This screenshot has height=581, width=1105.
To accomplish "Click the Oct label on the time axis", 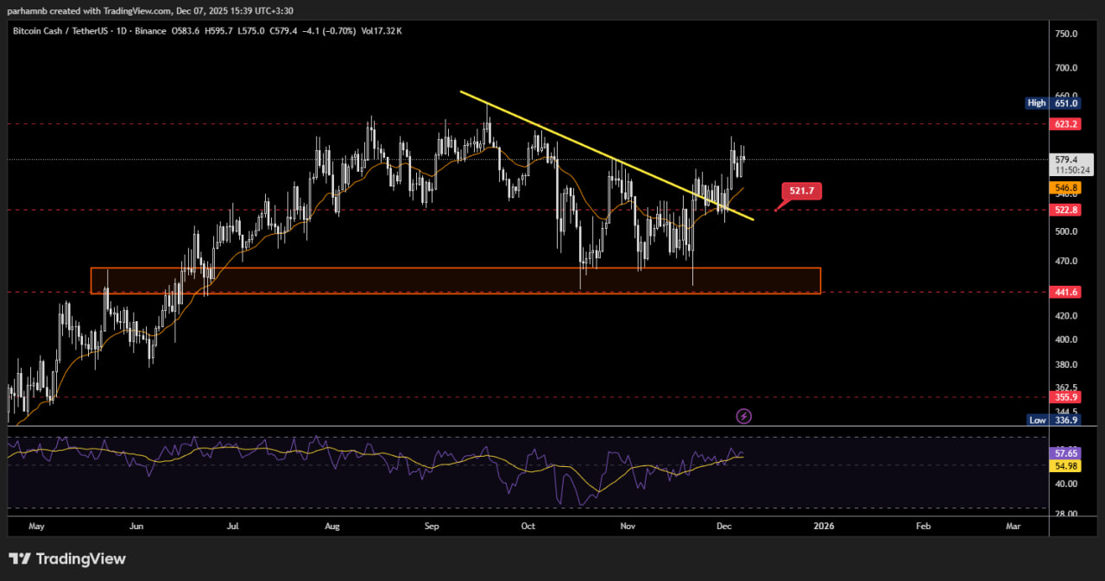I will 528,525.
